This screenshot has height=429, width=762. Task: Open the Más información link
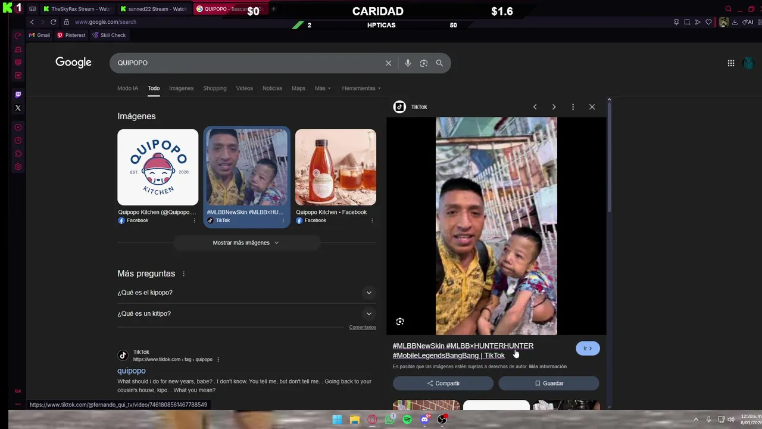click(548, 366)
